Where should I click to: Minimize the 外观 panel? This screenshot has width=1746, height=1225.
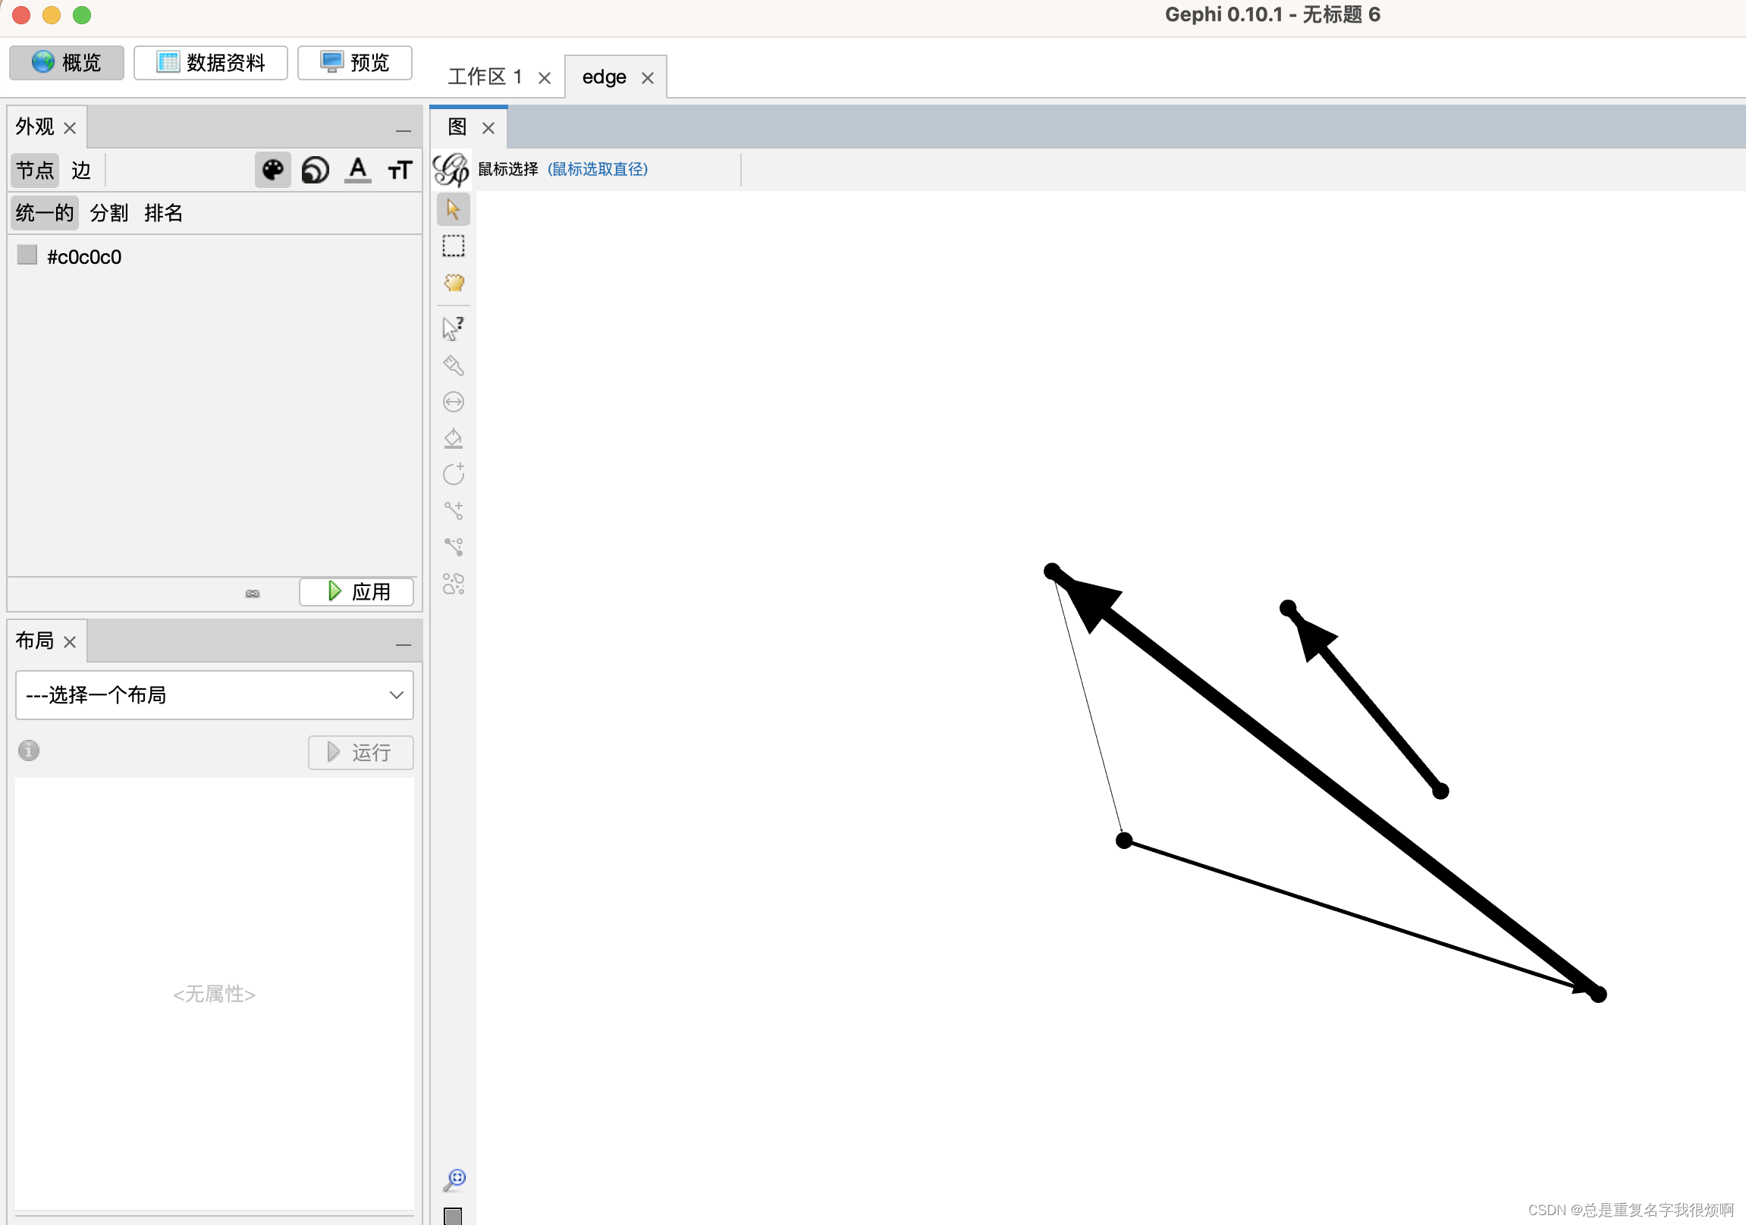coord(403,130)
